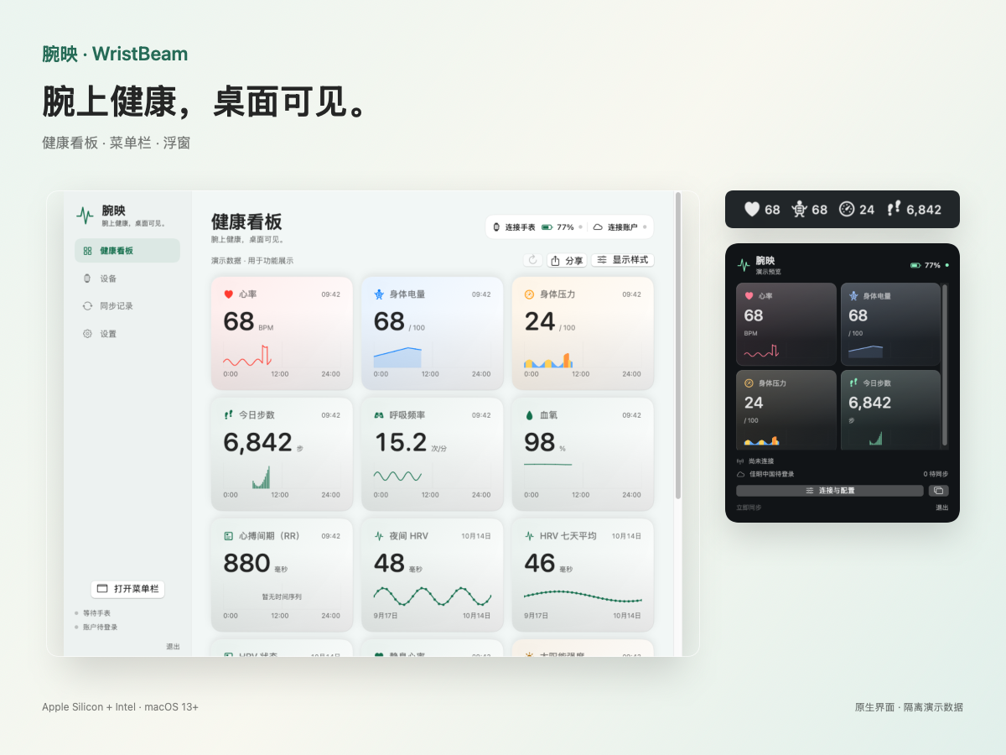Open the 显示样式 display style options

622,260
